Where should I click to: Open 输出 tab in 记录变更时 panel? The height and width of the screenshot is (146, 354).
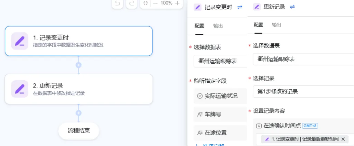(218, 26)
